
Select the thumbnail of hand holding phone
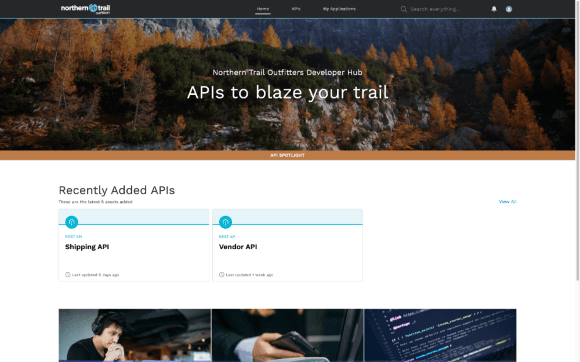pyautogui.click(x=287, y=335)
